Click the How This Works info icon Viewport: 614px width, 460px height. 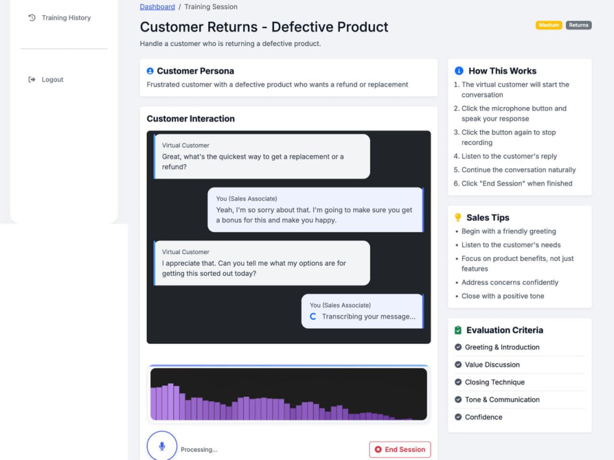(459, 71)
